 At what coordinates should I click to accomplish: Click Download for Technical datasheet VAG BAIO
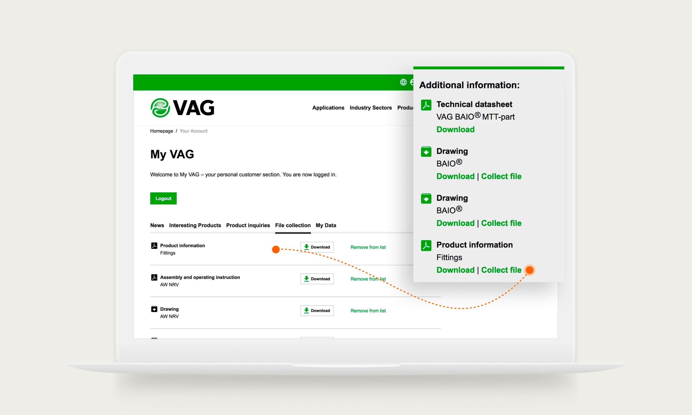(455, 129)
